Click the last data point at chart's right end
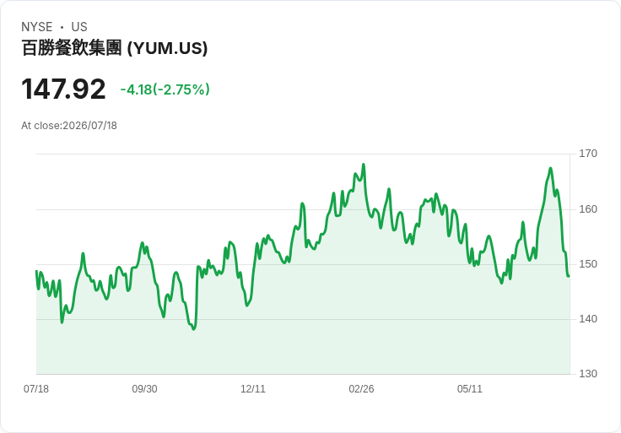This screenshot has height=433, width=621. click(x=570, y=276)
